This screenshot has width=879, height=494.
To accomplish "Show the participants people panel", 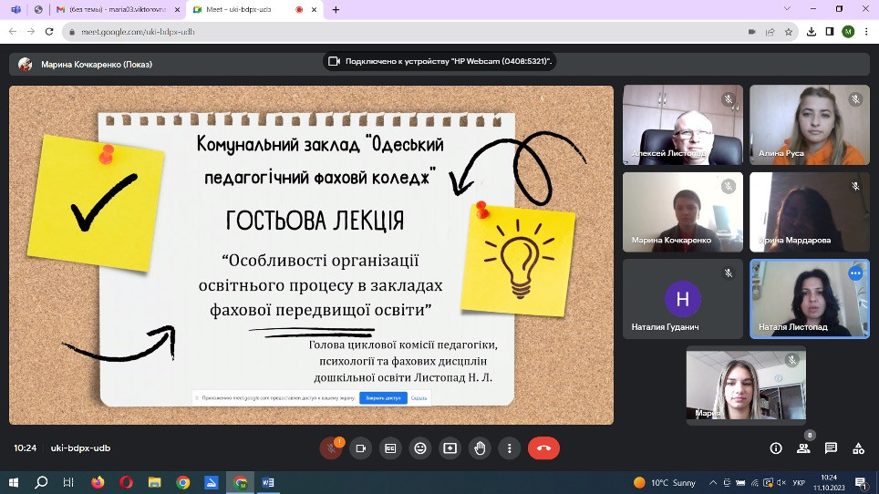I will [803, 448].
